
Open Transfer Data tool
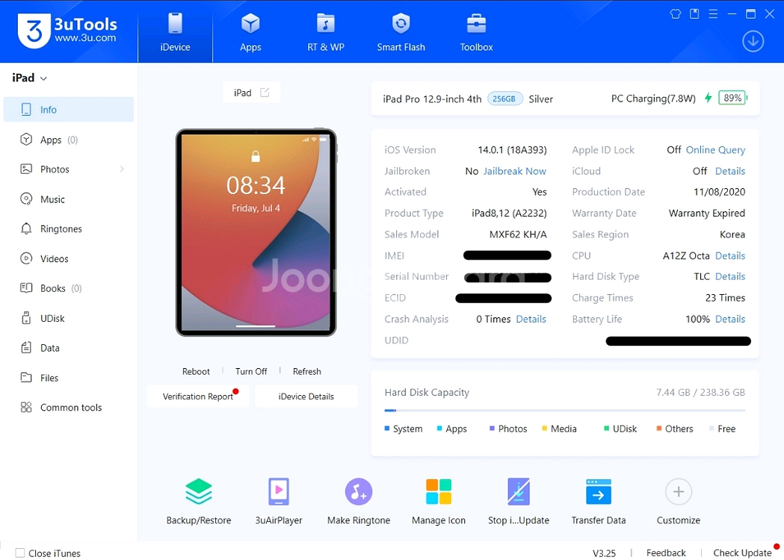[599, 502]
